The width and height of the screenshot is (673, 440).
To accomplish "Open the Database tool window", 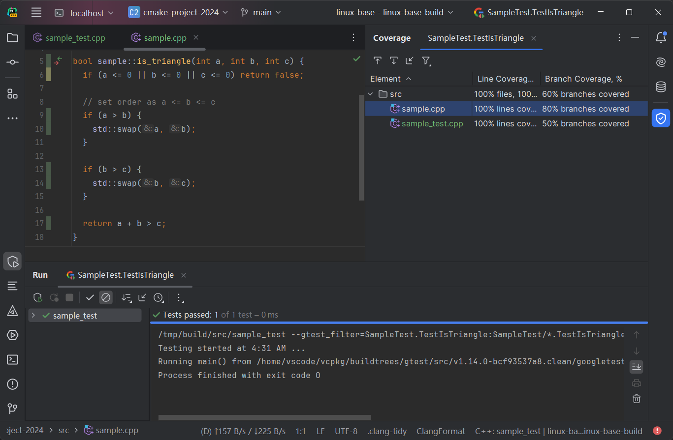I will (x=661, y=87).
